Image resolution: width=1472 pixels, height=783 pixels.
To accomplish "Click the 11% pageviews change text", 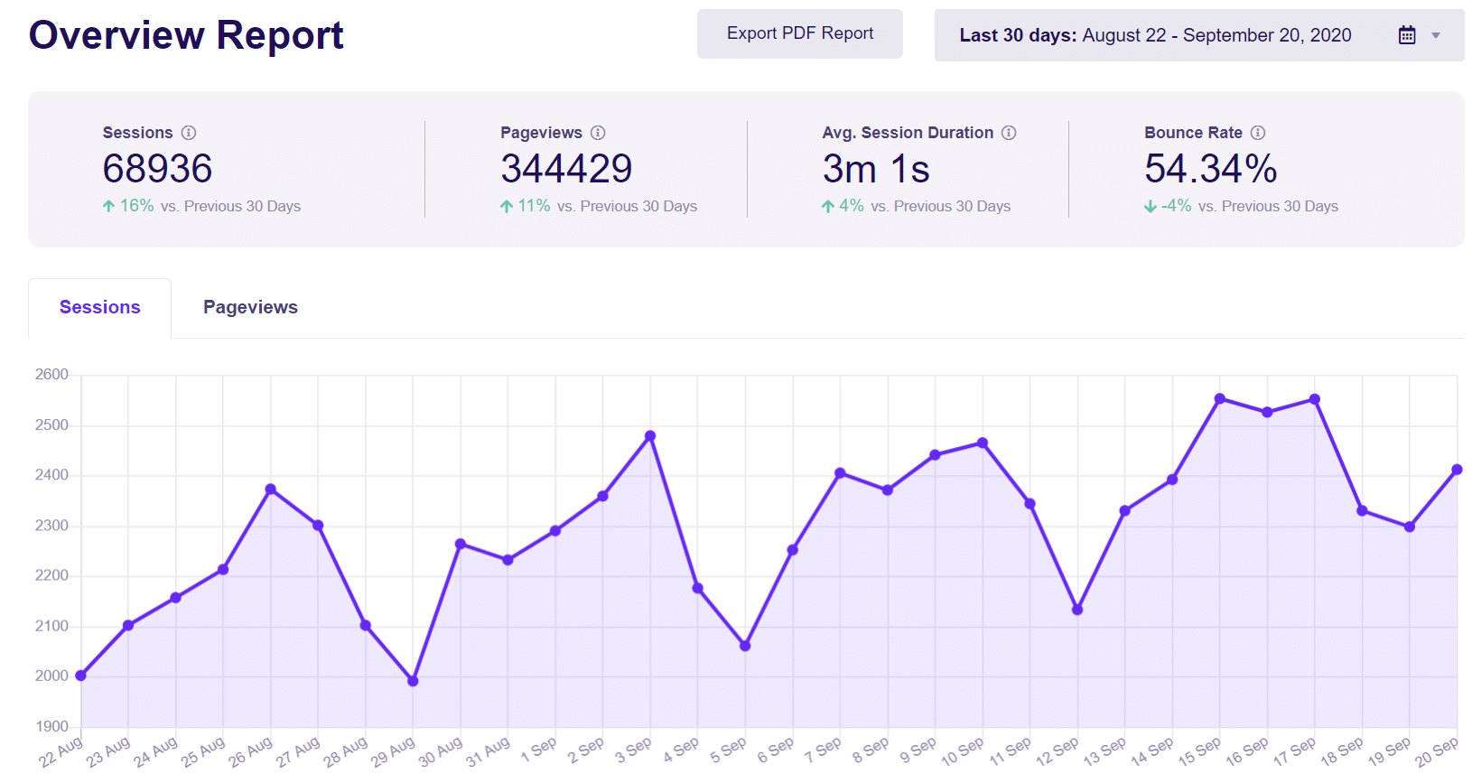I will click(x=534, y=206).
